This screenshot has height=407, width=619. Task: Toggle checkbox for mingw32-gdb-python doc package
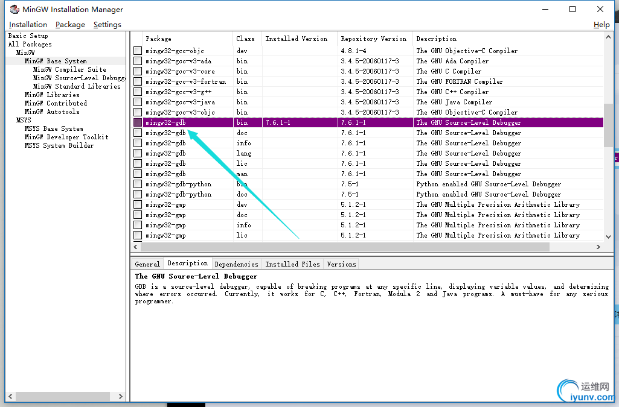[x=137, y=194]
